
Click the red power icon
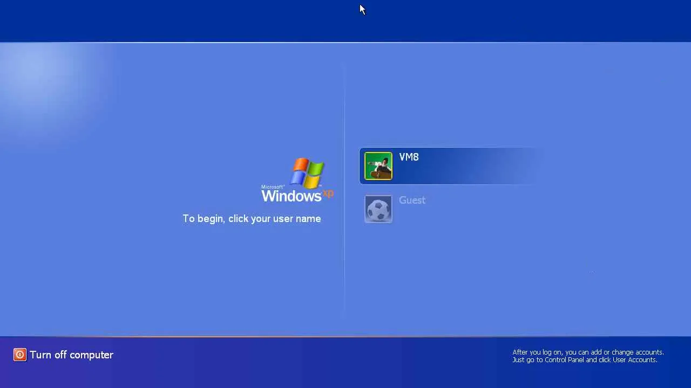point(20,355)
